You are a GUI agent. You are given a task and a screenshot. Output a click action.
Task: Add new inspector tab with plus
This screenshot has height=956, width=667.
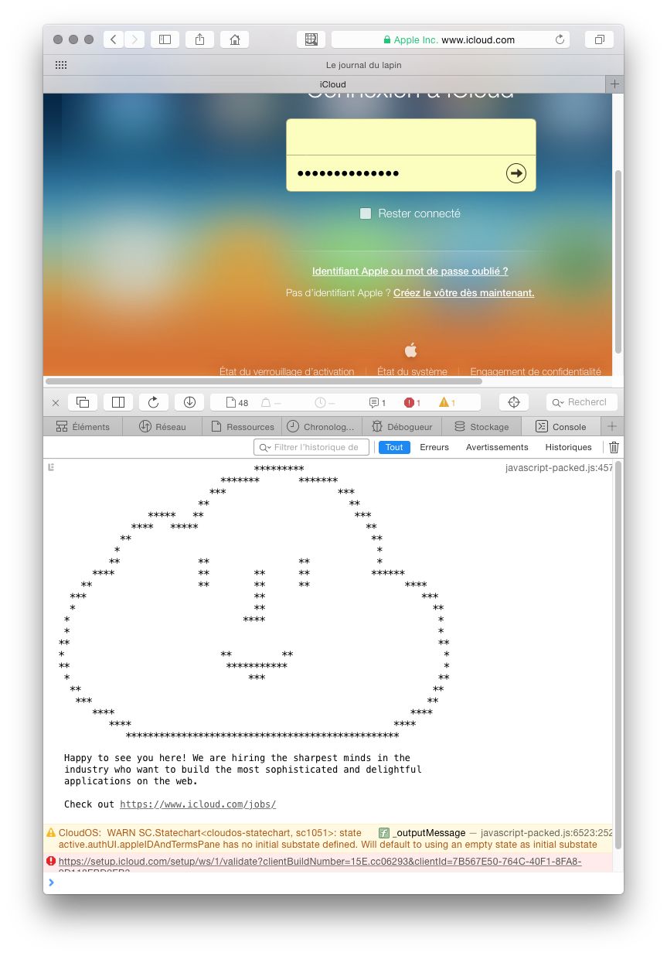coord(612,426)
